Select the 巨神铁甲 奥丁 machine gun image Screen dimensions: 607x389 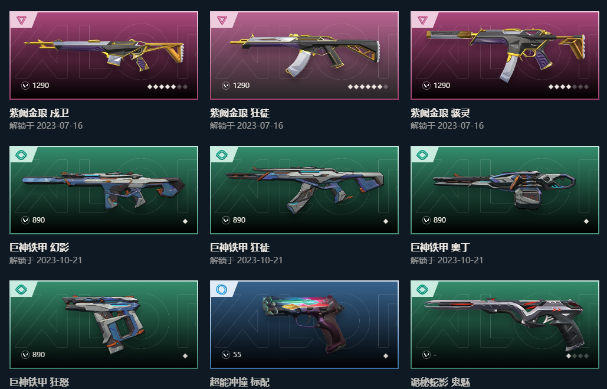point(504,189)
